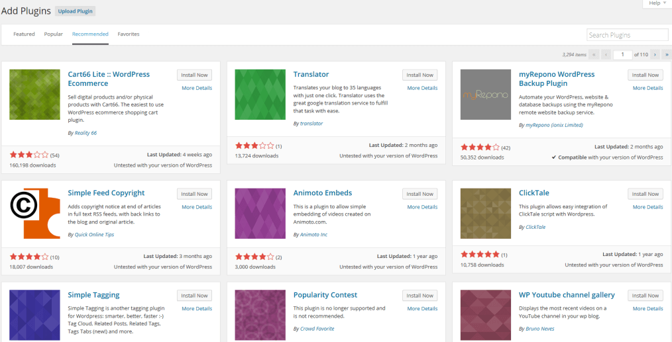Click author link Bruno Neves

540,329
